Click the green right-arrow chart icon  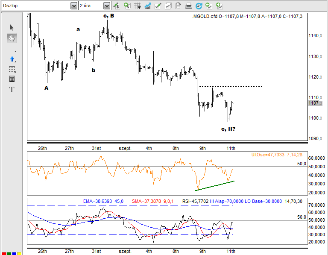pos(219,6)
